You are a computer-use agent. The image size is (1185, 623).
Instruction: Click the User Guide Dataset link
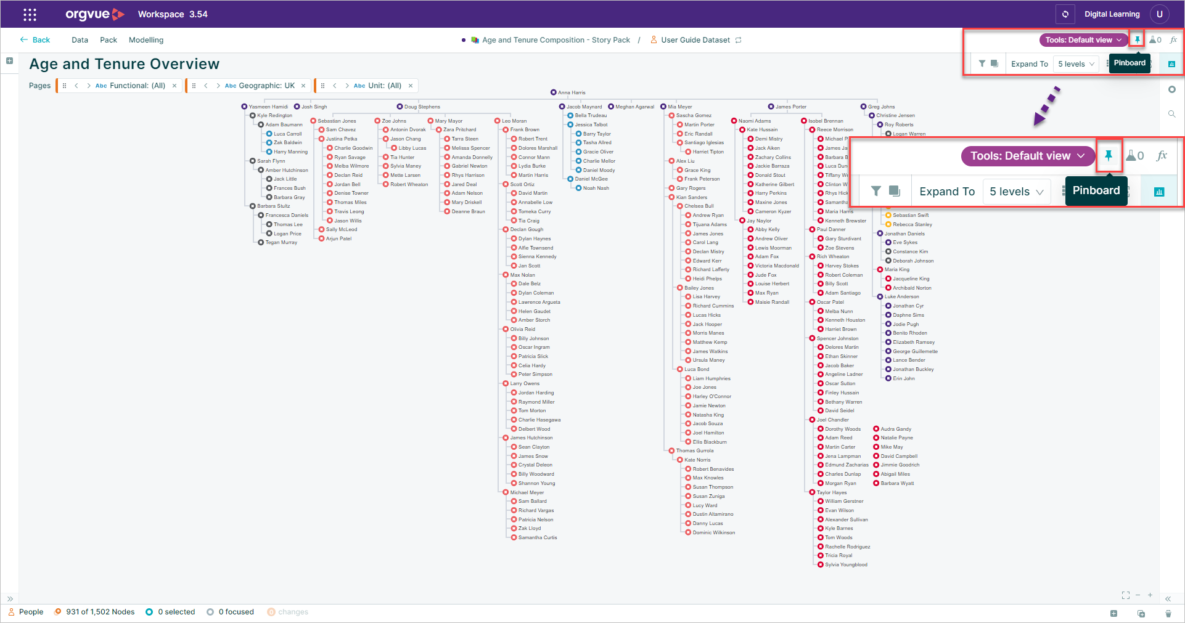(x=695, y=40)
